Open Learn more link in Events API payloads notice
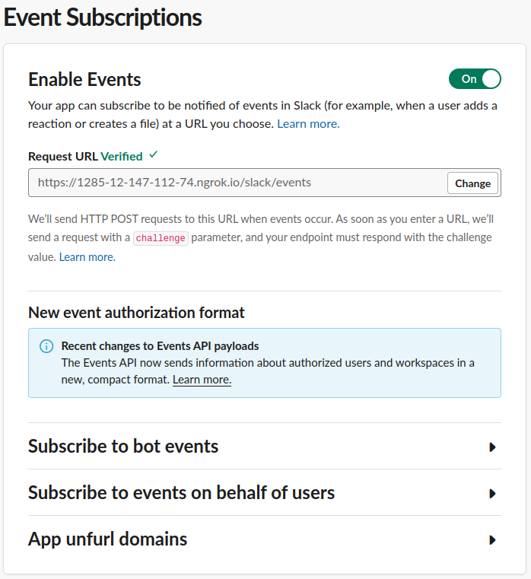The width and height of the screenshot is (531, 579). tap(202, 380)
